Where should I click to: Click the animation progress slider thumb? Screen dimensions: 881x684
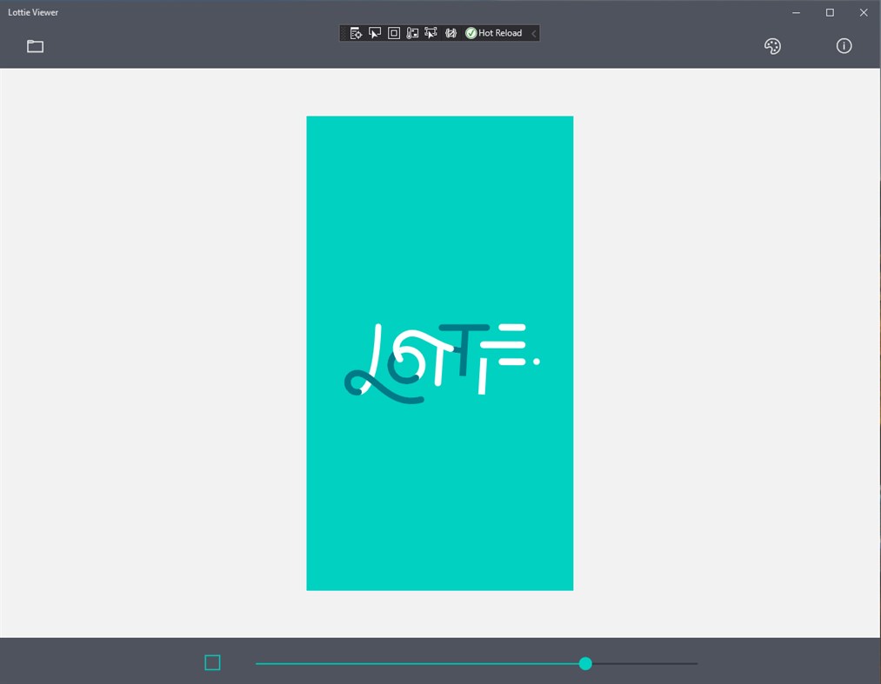[x=585, y=663]
